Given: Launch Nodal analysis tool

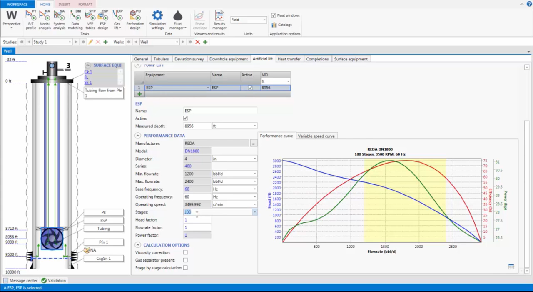Looking at the screenshot, I should coord(45,20).
